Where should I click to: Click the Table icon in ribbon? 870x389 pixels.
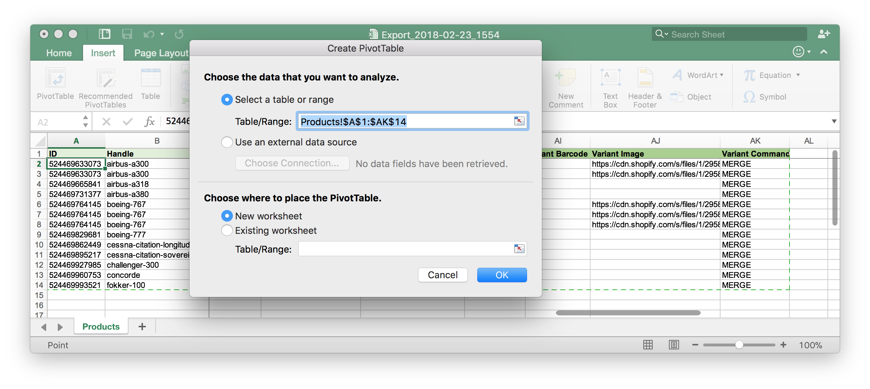151,78
